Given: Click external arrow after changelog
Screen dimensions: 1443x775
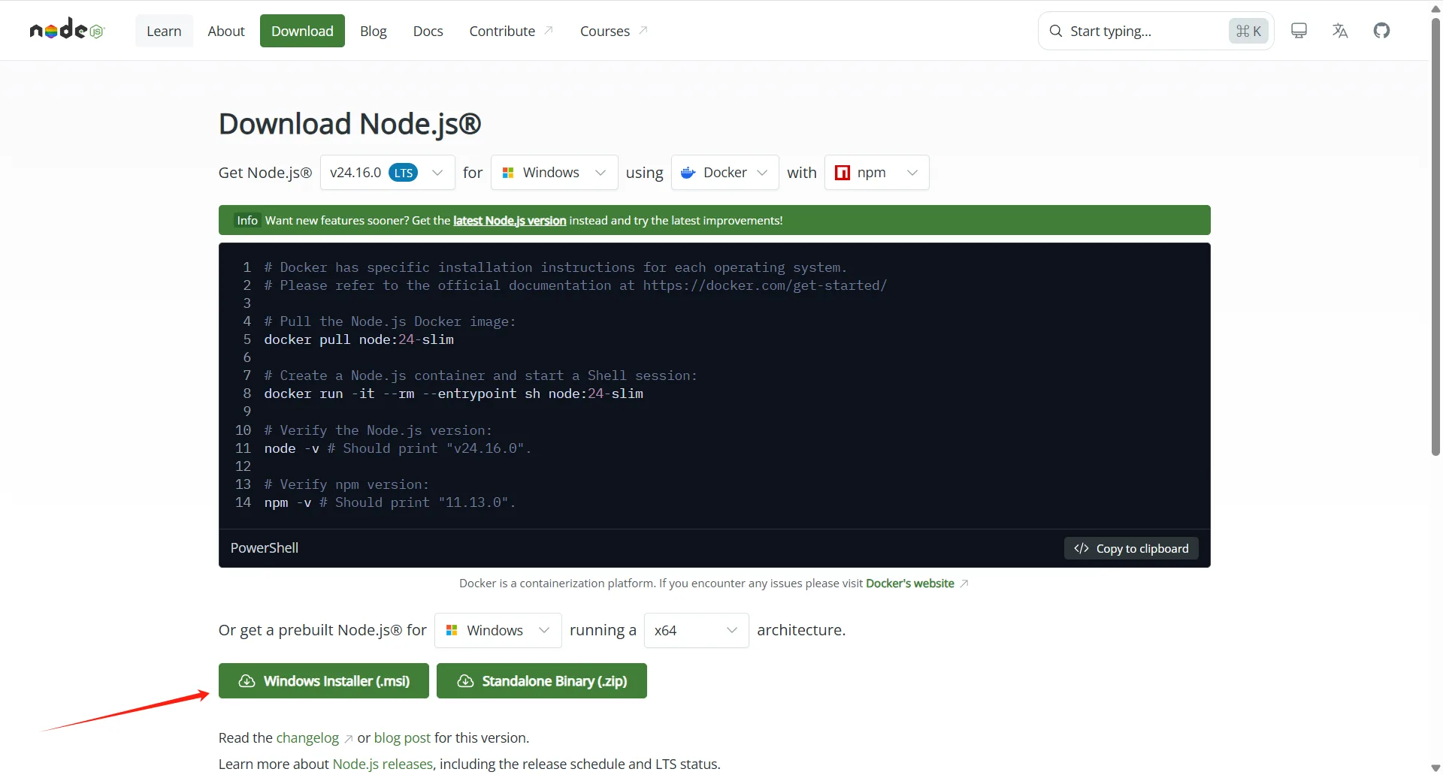Looking at the screenshot, I should pyautogui.click(x=348, y=739).
